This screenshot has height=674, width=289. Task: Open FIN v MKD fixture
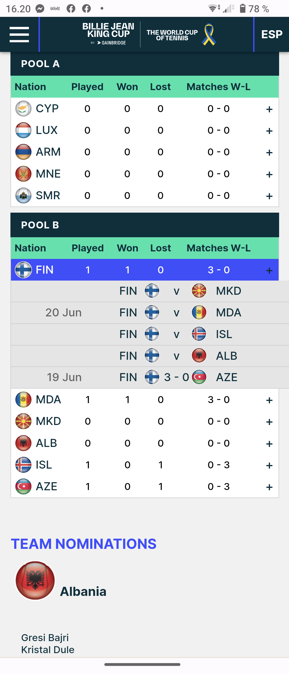pyautogui.click(x=150, y=291)
